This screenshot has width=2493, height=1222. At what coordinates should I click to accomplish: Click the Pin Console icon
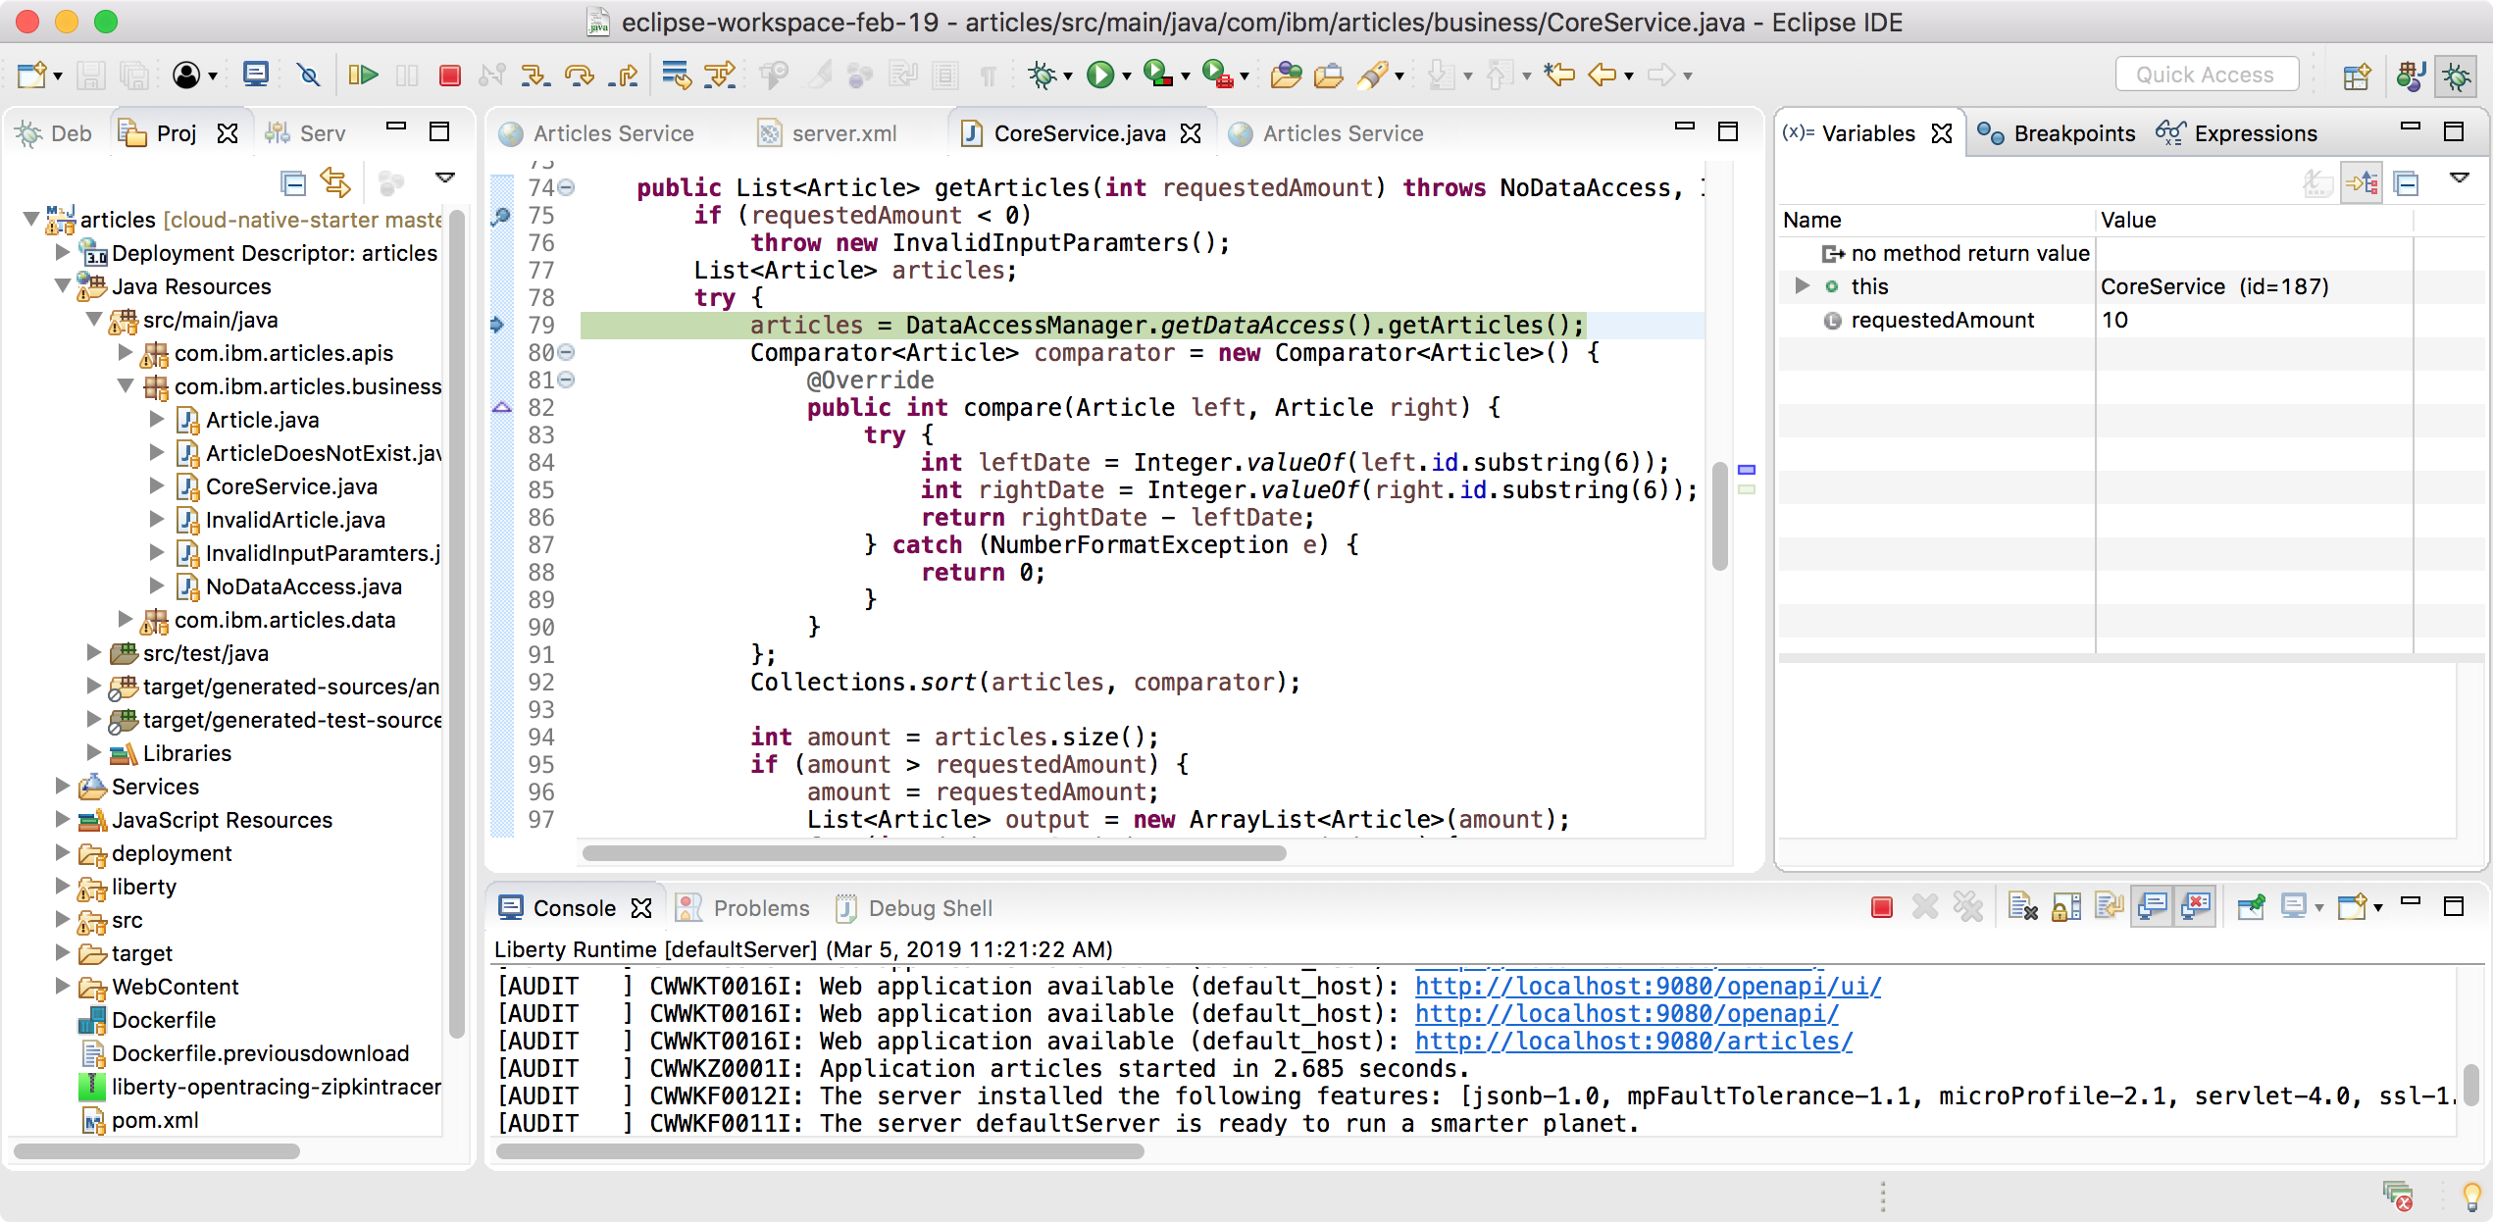pos(2252,907)
